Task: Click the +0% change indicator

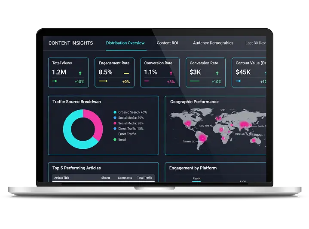Action: coord(126,82)
